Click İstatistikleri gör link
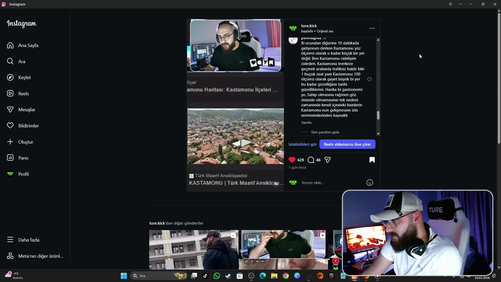This screenshot has height=282, width=501. point(303,144)
